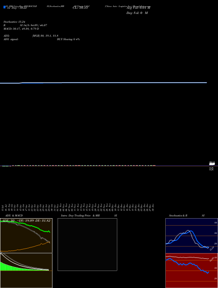
Task: Click the main blue price line
Action: click(x=103, y=83)
